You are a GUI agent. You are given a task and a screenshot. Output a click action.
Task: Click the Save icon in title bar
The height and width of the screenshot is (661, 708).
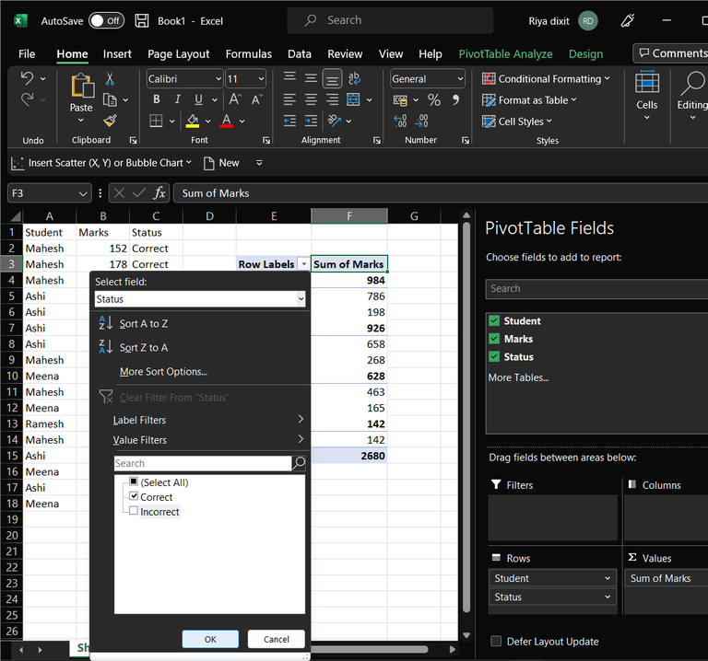pyautogui.click(x=142, y=20)
